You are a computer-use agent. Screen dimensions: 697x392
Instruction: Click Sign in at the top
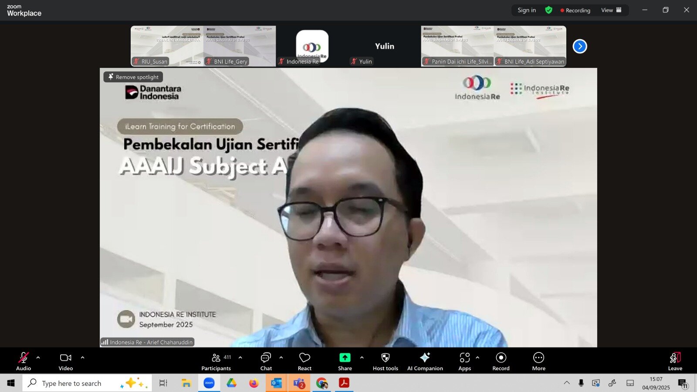(527, 10)
